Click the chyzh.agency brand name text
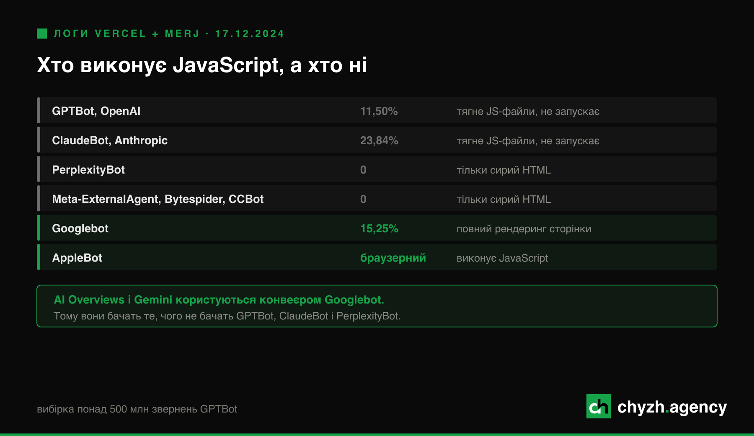This screenshot has width=754, height=436. point(672,407)
